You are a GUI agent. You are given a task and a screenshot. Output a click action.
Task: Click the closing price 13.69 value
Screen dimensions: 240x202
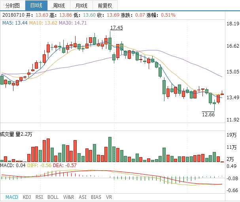(x=113, y=15)
